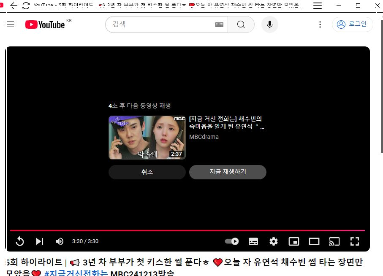This screenshot has height=276, width=383.
Task: Replay the video
Action: tap(20, 241)
